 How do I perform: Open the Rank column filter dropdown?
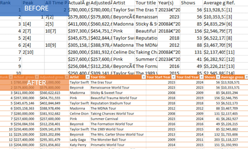tap(11, 77)
